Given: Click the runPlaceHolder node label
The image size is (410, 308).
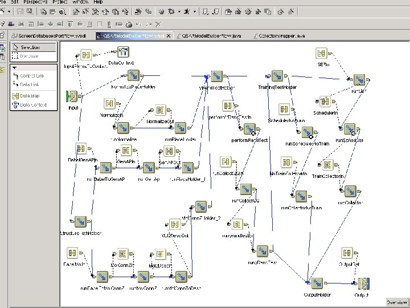Looking at the screenshot, I should (x=180, y=139).
